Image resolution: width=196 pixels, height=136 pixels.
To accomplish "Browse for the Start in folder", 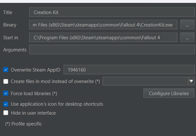I will coord(187,37).
